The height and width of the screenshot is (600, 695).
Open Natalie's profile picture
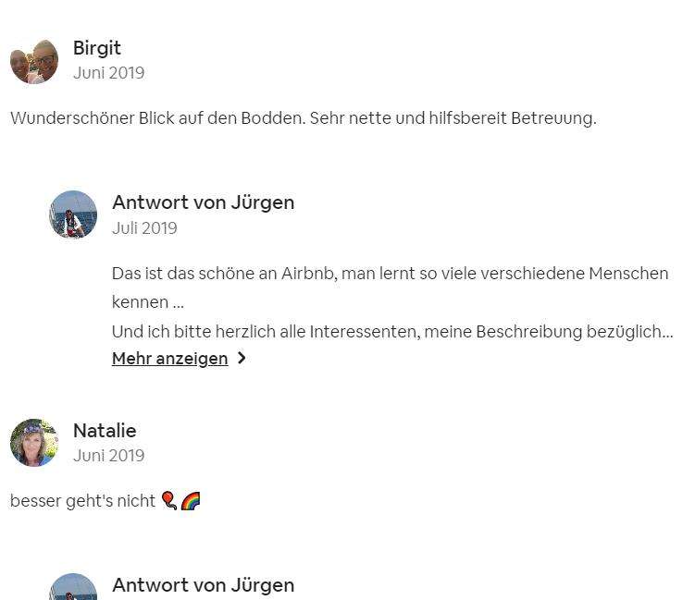34,443
